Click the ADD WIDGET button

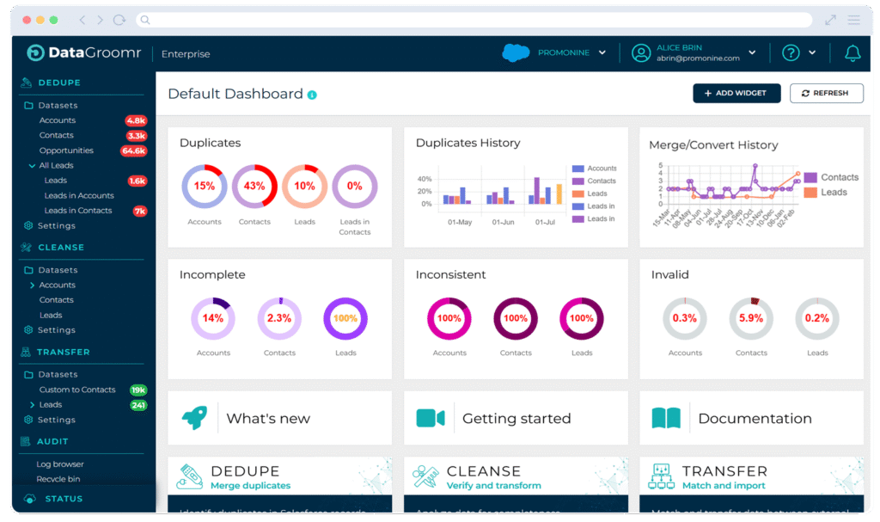tap(736, 94)
